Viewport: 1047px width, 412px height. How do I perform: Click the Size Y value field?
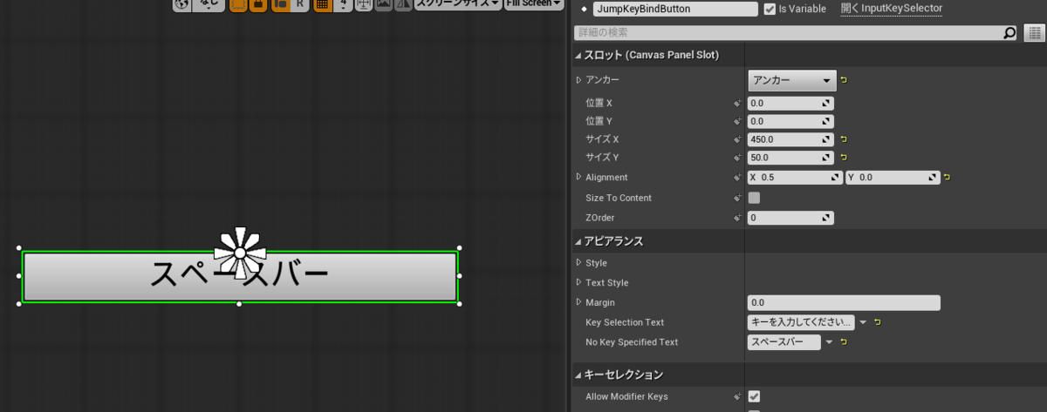point(790,158)
